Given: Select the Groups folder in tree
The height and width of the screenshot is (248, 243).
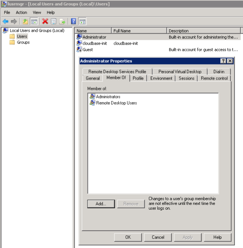Looking at the screenshot, I should pyautogui.click(x=23, y=42).
